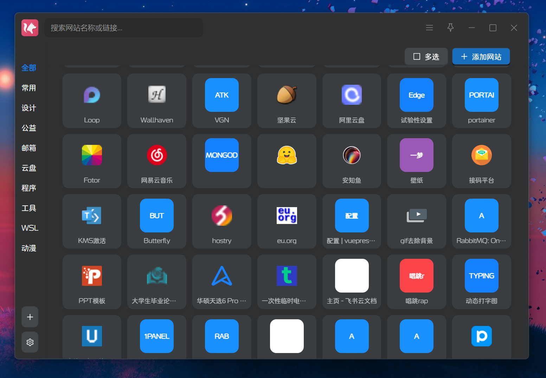Open the hamburger menu in title bar
The image size is (546, 378).
click(x=429, y=27)
